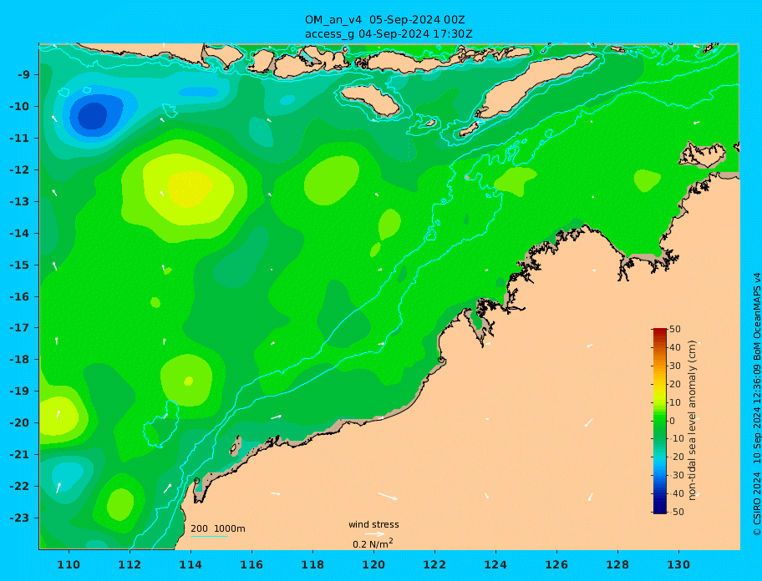
Task: Select latitude axis label -12
Action: (20, 170)
